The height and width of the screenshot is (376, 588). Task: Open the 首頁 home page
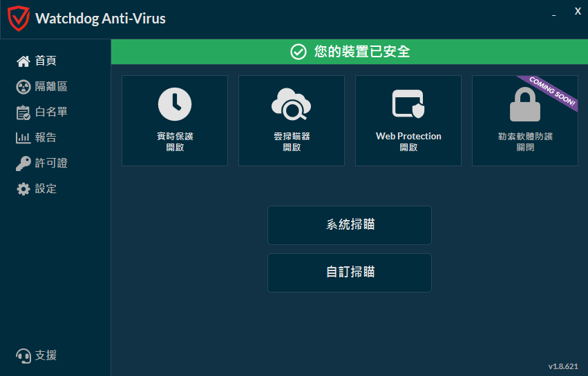pos(46,61)
